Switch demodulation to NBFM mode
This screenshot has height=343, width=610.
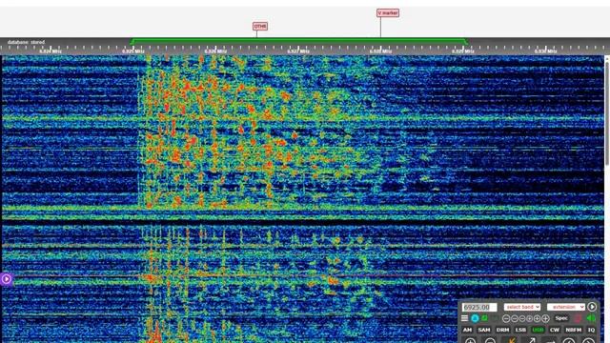click(573, 330)
